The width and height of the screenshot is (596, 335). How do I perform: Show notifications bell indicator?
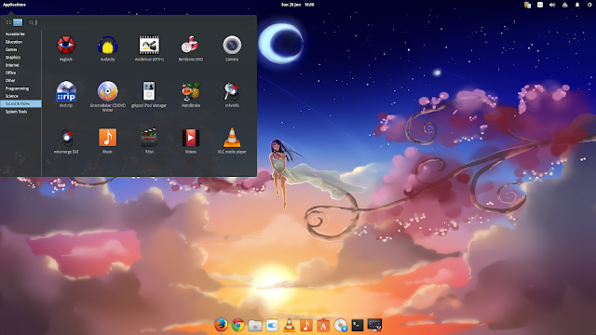pos(577,5)
